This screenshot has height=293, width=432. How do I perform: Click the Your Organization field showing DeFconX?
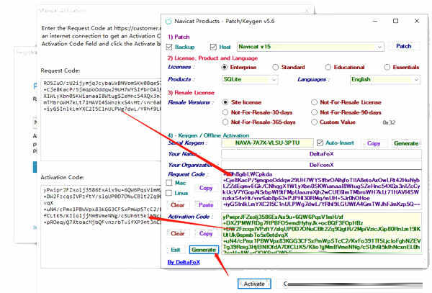tap(321, 165)
